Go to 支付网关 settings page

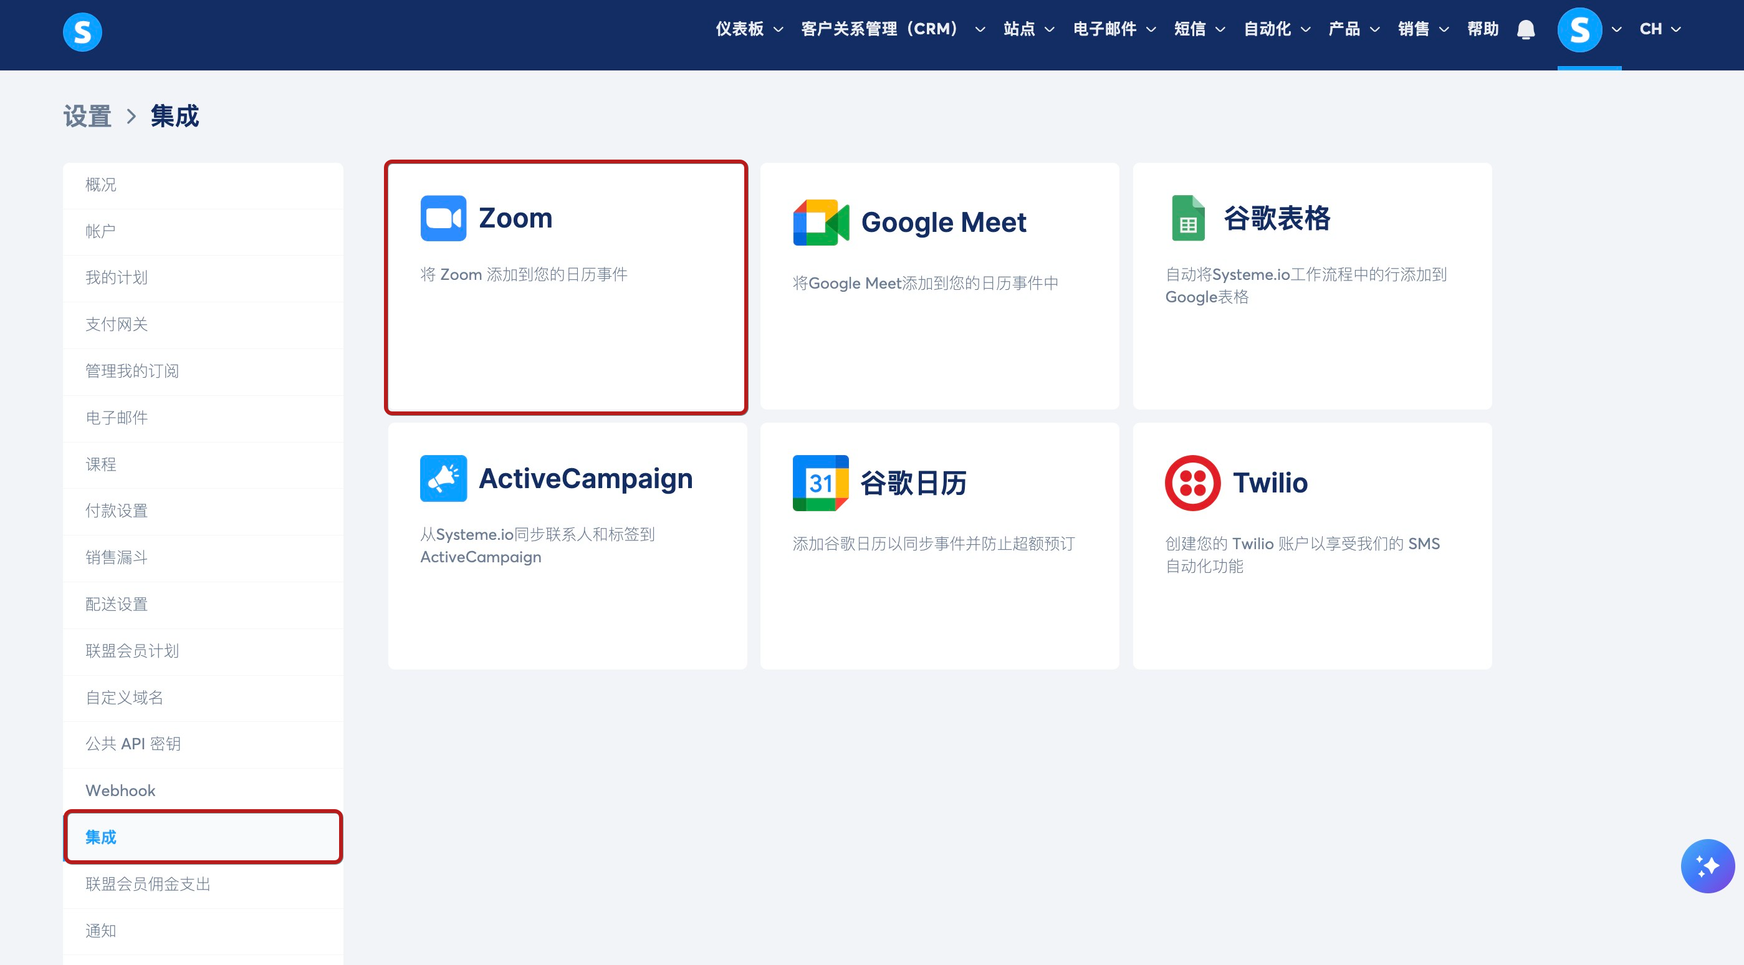point(117,324)
